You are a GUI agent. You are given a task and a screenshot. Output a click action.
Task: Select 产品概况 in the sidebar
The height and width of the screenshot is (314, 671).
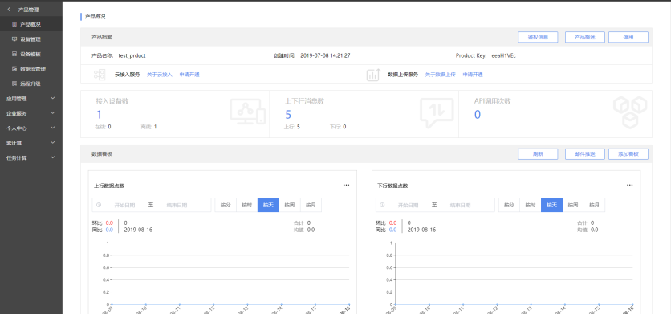click(31, 24)
